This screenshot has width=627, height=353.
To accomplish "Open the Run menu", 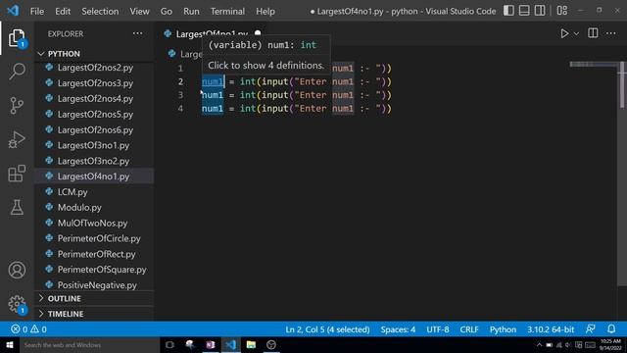I will point(191,11).
